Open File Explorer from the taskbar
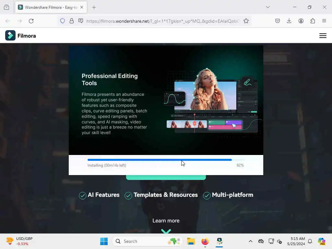332x249 pixels. click(x=191, y=241)
